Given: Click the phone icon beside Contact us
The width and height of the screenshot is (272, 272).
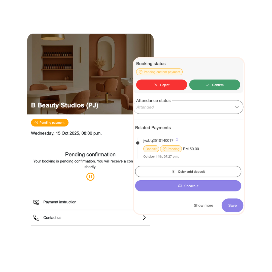Looking at the screenshot, I should click(x=36, y=218).
